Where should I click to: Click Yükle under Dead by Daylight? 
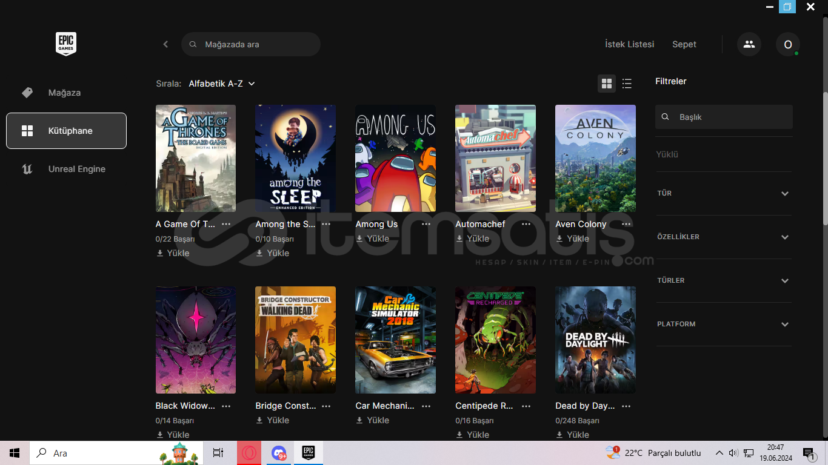point(573,435)
